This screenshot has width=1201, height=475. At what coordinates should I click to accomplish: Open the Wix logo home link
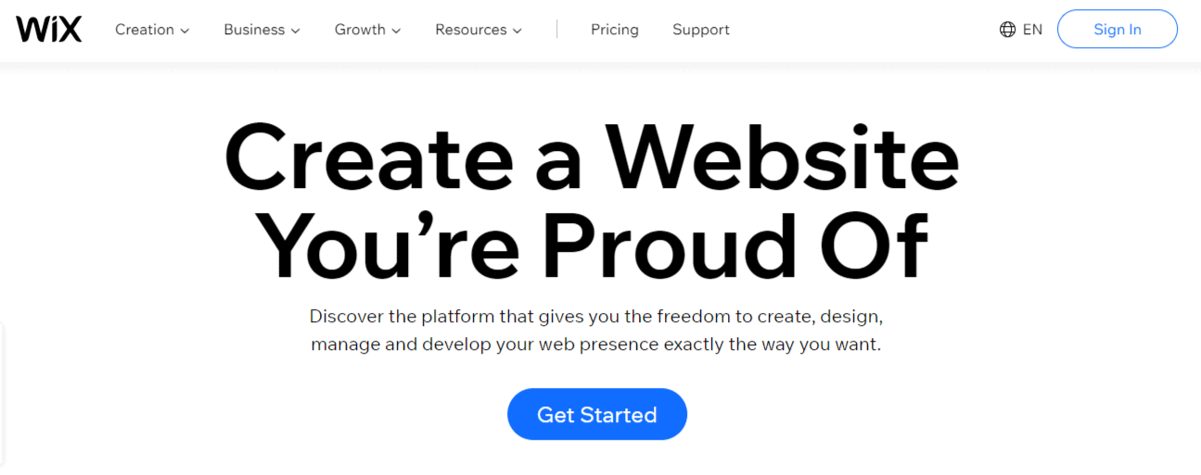[x=49, y=30]
